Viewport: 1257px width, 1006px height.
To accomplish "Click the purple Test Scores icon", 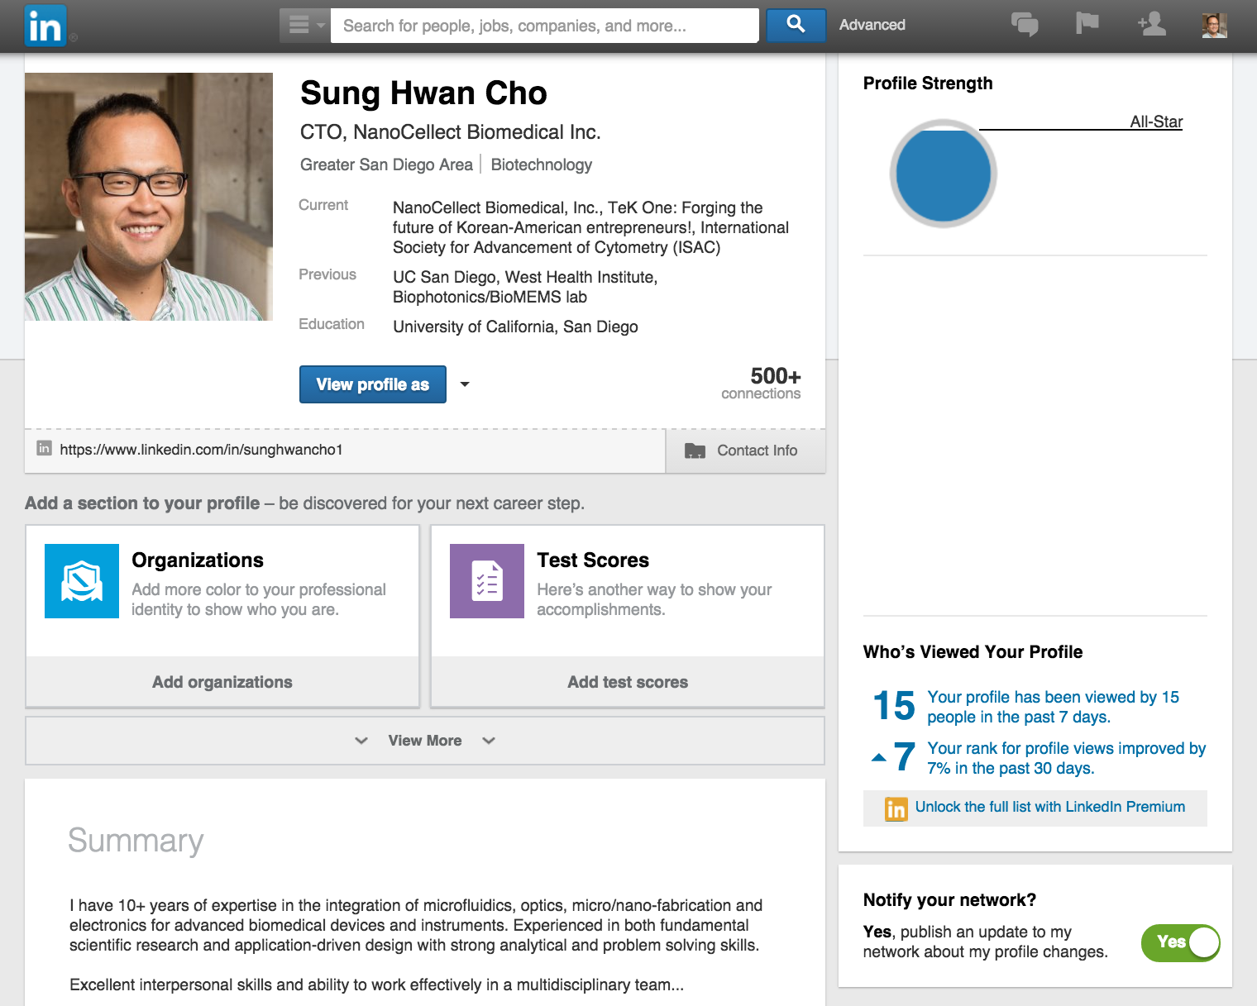I will point(487,581).
